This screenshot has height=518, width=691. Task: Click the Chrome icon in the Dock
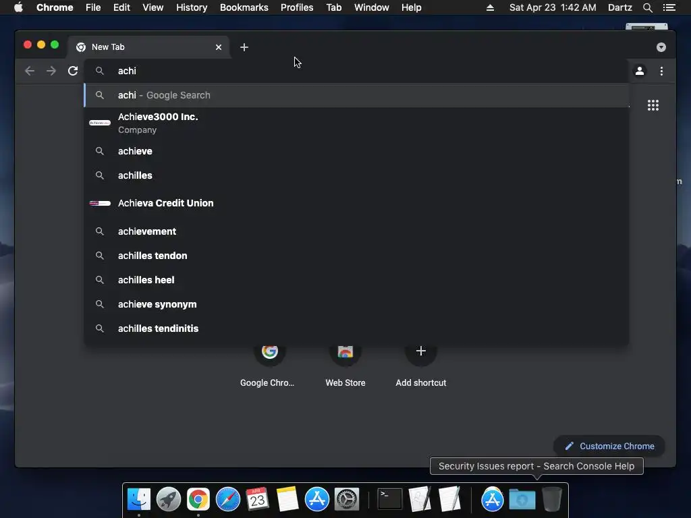click(198, 499)
